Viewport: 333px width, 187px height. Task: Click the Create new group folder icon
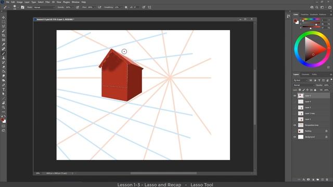tap(318, 180)
